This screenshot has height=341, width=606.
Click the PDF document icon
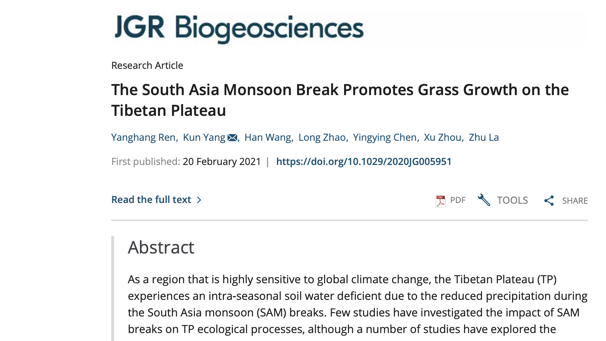click(441, 201)
